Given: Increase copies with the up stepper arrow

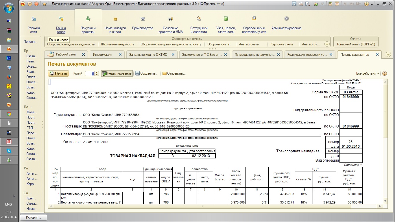Looking at the screenshot, I should point(97,72).
